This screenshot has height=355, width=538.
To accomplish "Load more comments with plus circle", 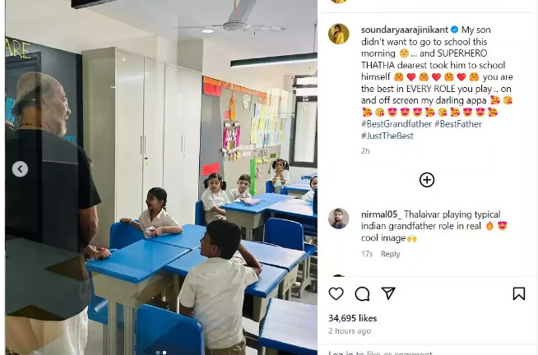I will [x=427, y=180].
